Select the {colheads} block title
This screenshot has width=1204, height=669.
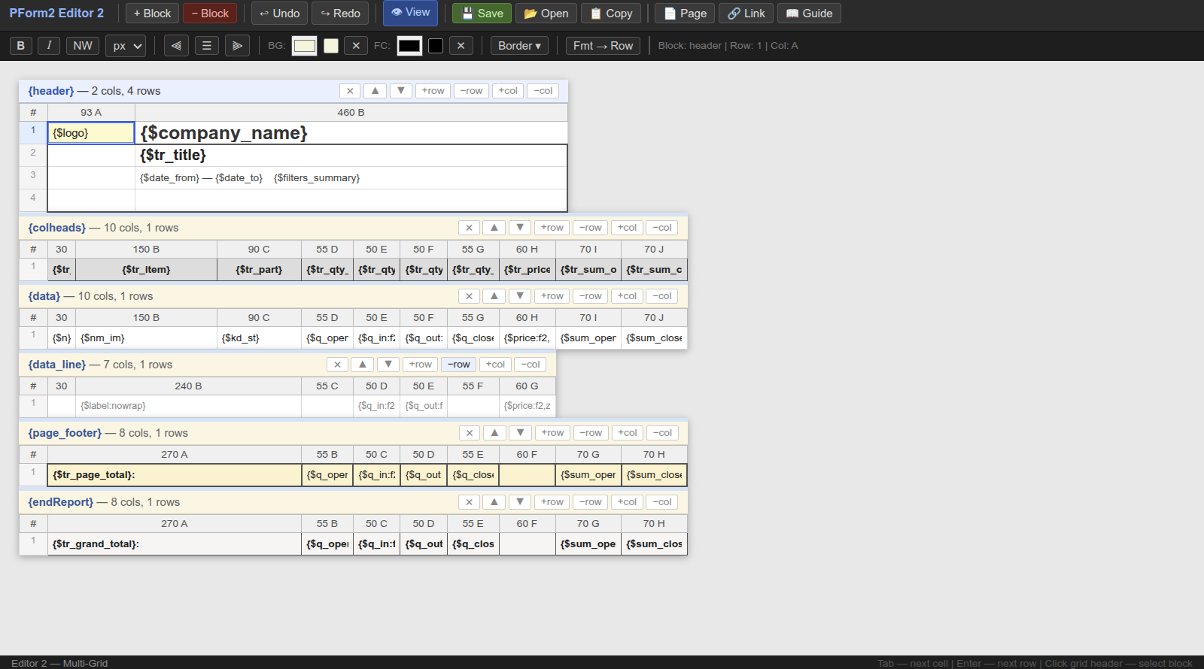(57, 228)
